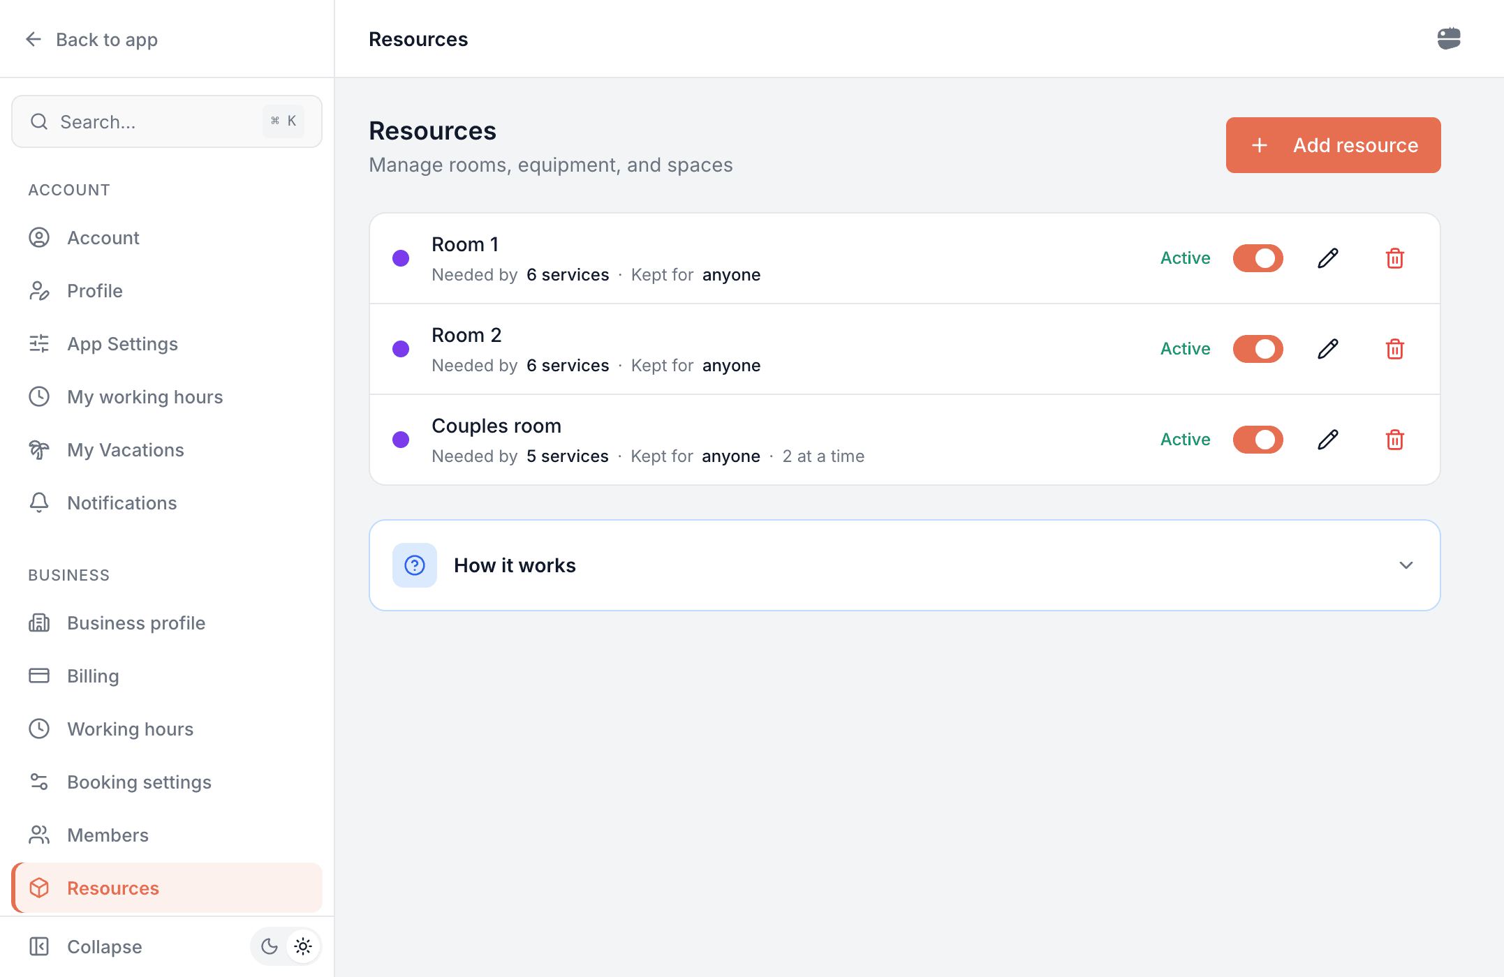Open Account settings page
This screenshot has width=1504, height=977.
pos(167,238)
